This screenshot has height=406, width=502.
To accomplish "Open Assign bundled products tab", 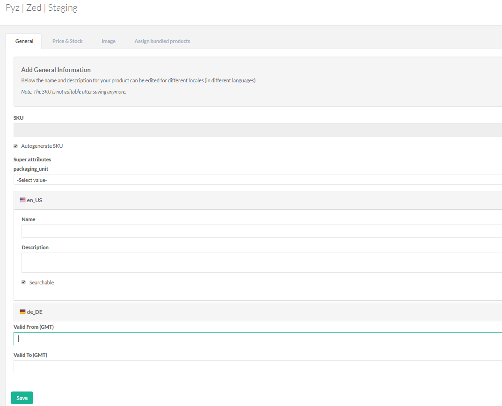I will pyautogui.click(x=162, y=41).
